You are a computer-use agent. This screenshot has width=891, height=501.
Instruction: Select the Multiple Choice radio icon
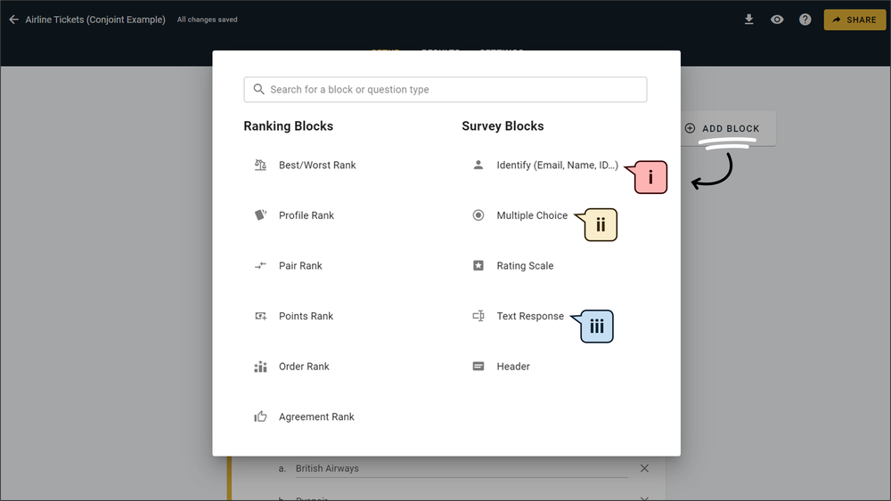478,215
